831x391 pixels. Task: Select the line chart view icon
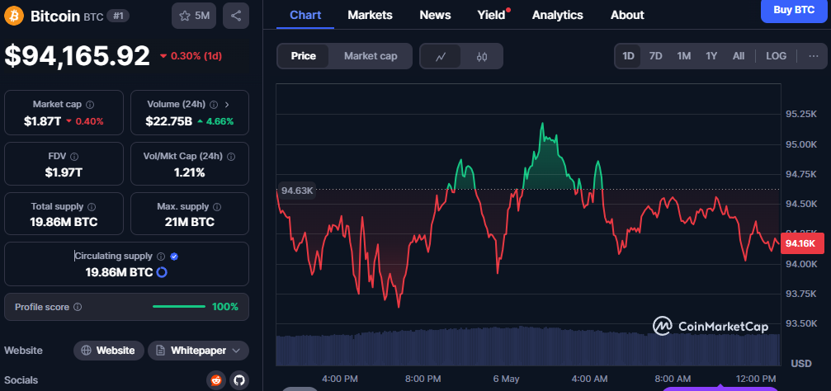pos(441,56)
